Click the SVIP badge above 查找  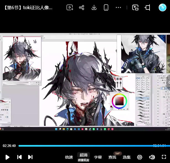point(118,153)
